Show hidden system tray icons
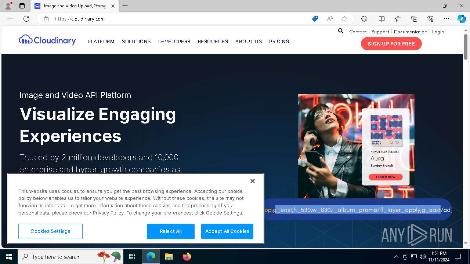 click(x=396, y=257)
